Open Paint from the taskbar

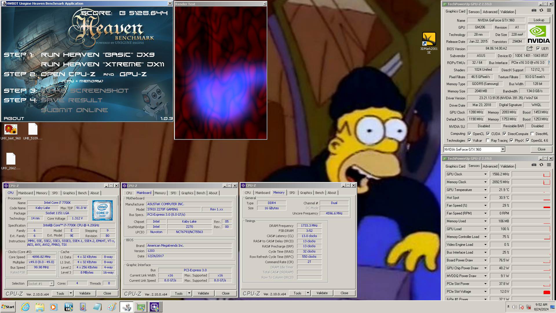111,307
